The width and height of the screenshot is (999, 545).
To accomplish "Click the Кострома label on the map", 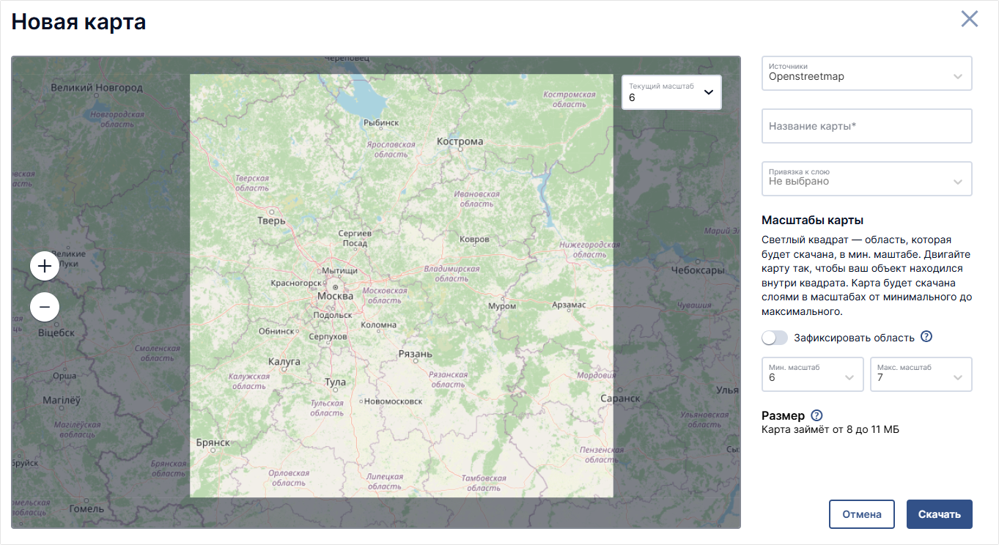I will [x=460, y=141].
